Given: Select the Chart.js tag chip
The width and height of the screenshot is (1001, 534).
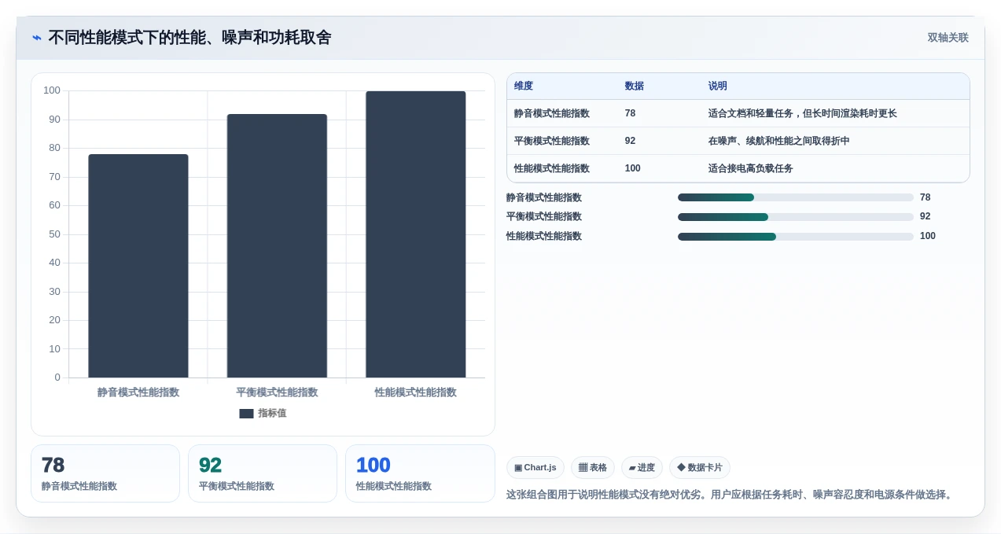Looking at the screenshot, I should tap(535, 468).
